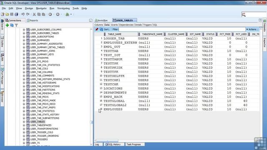Open the Navigate menu
Viewport: 267px width, 150px height.
pyautogui.click(x=41, y=8)
